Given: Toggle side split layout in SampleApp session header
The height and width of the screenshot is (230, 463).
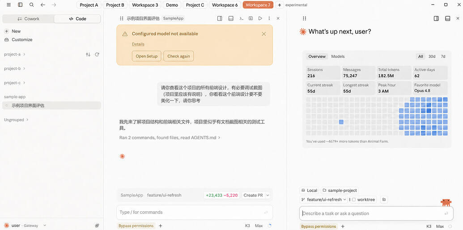Looking at the screenshot, I should [x=220, y=18].
